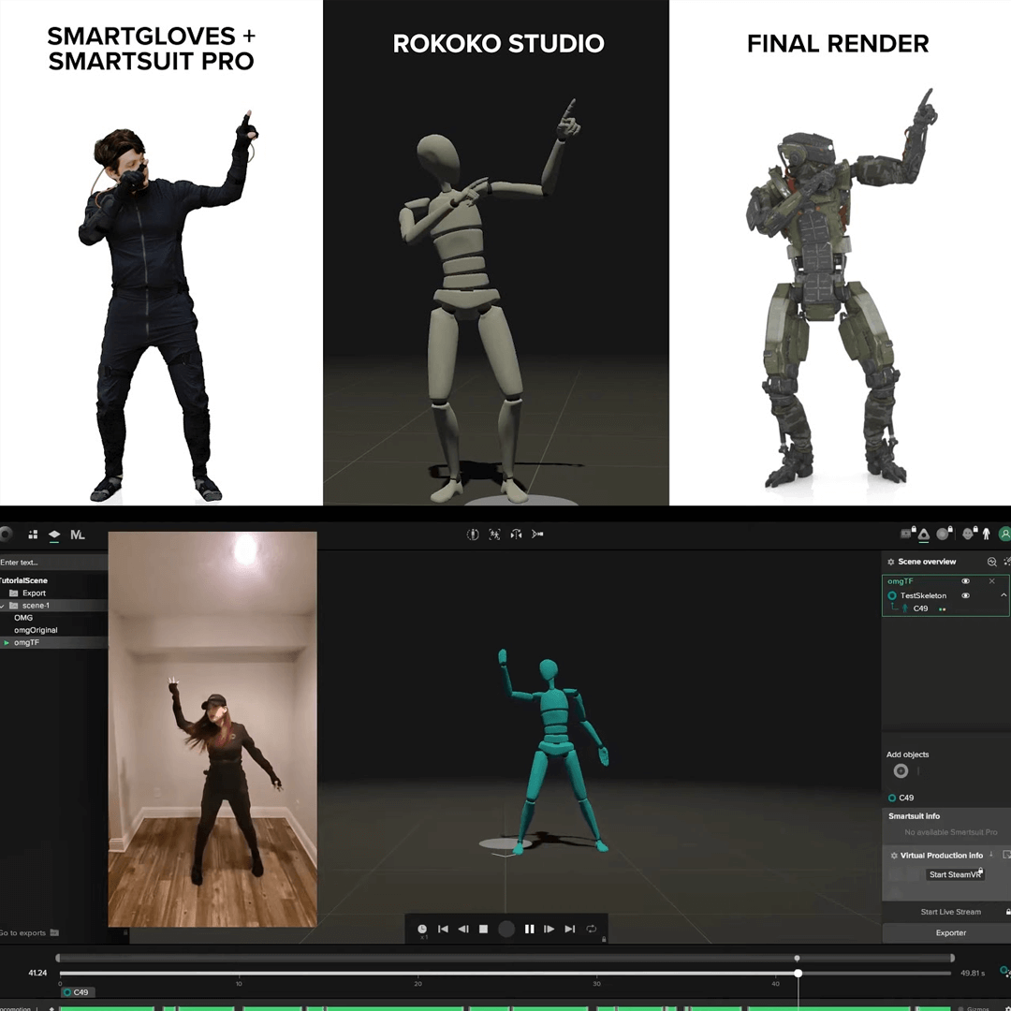
Task: Click the ML icon in top toolbar
Action: click(x=78, y=535)
